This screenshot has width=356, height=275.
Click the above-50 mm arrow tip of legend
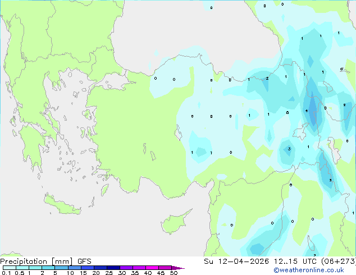tap(178, 268)
